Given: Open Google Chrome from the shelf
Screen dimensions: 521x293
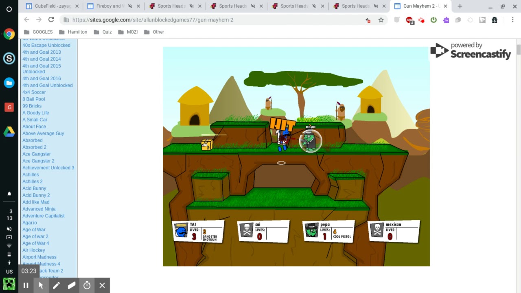Looking at the screenshot, I should click(x=9, y=34).
